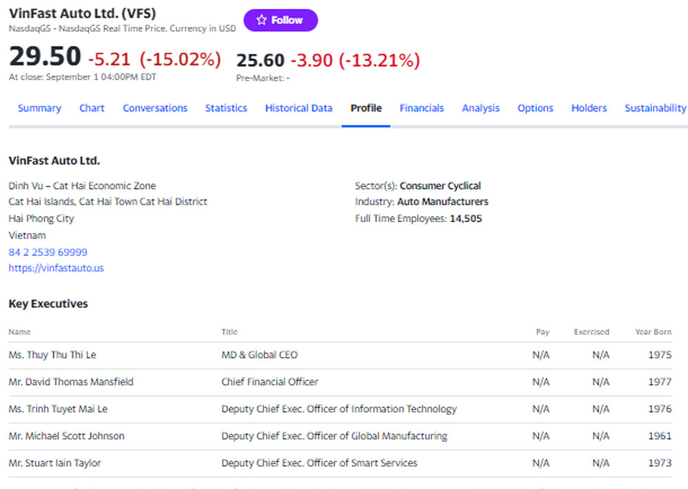688x489 pixels.
Task: Open the Options tab
Action: 535,108
